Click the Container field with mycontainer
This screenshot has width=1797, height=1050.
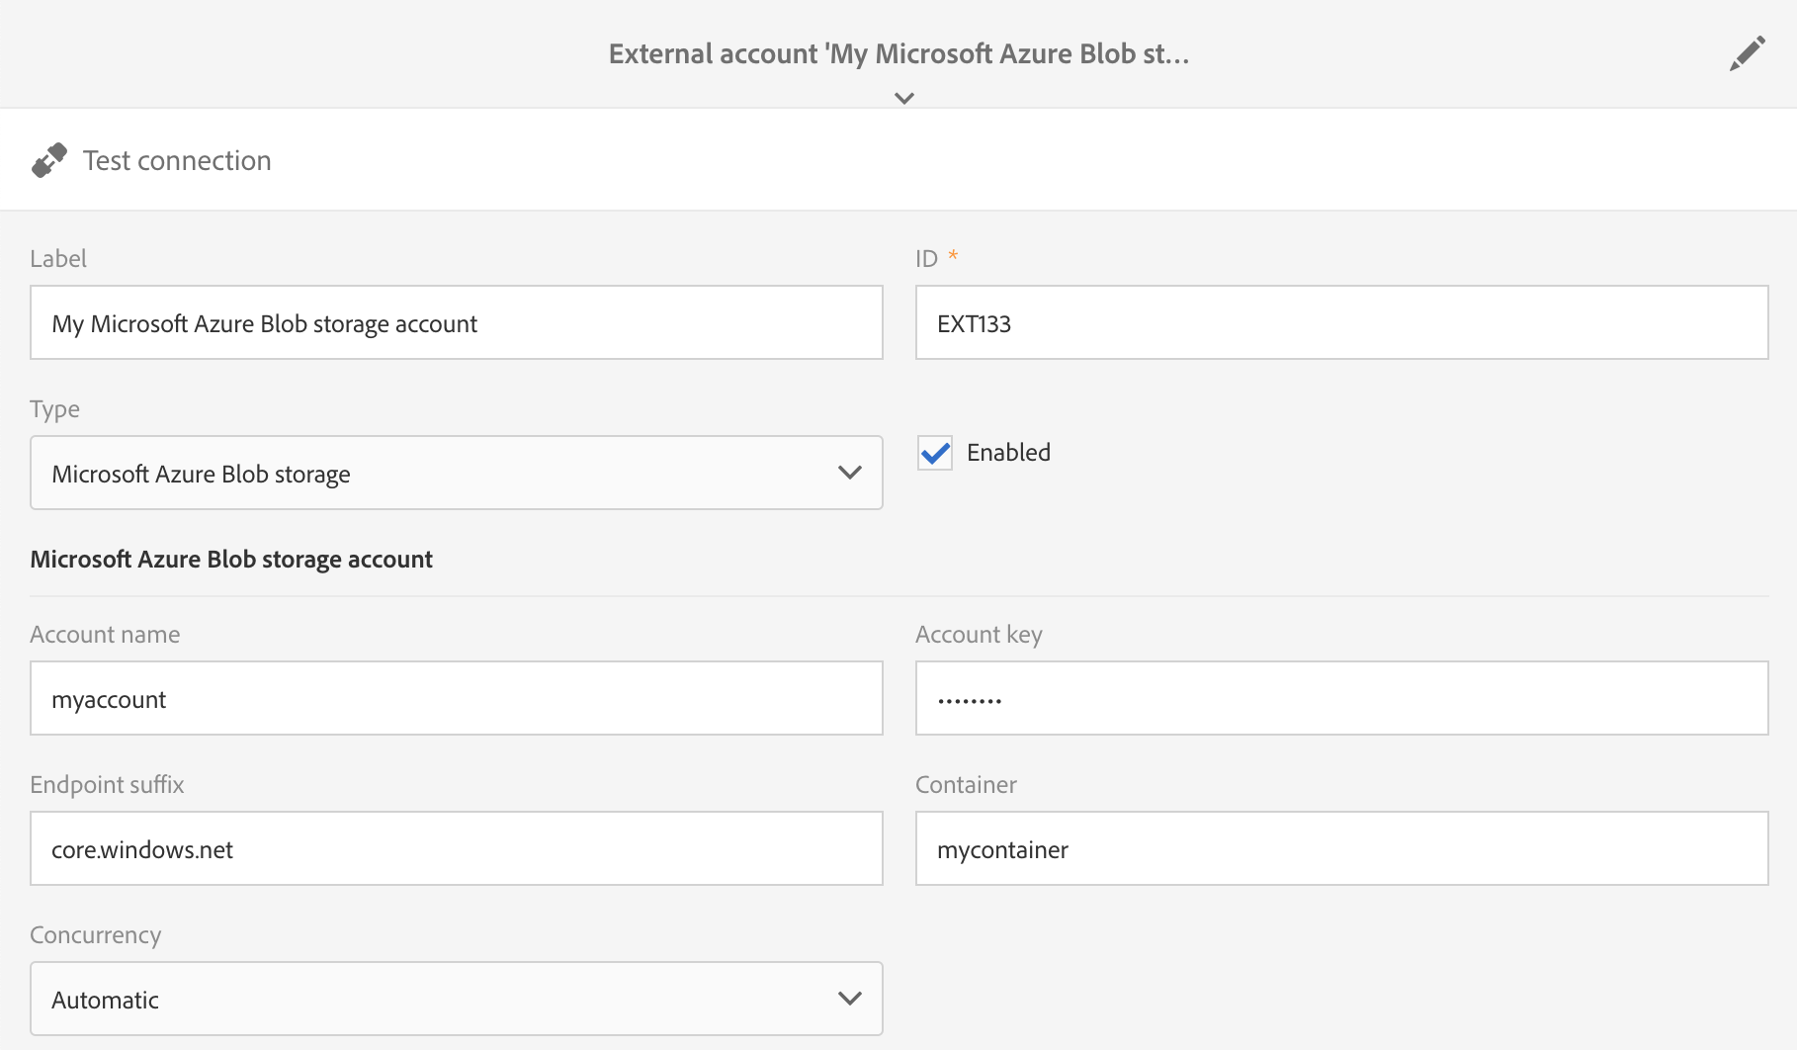(x=1341, y=849)
